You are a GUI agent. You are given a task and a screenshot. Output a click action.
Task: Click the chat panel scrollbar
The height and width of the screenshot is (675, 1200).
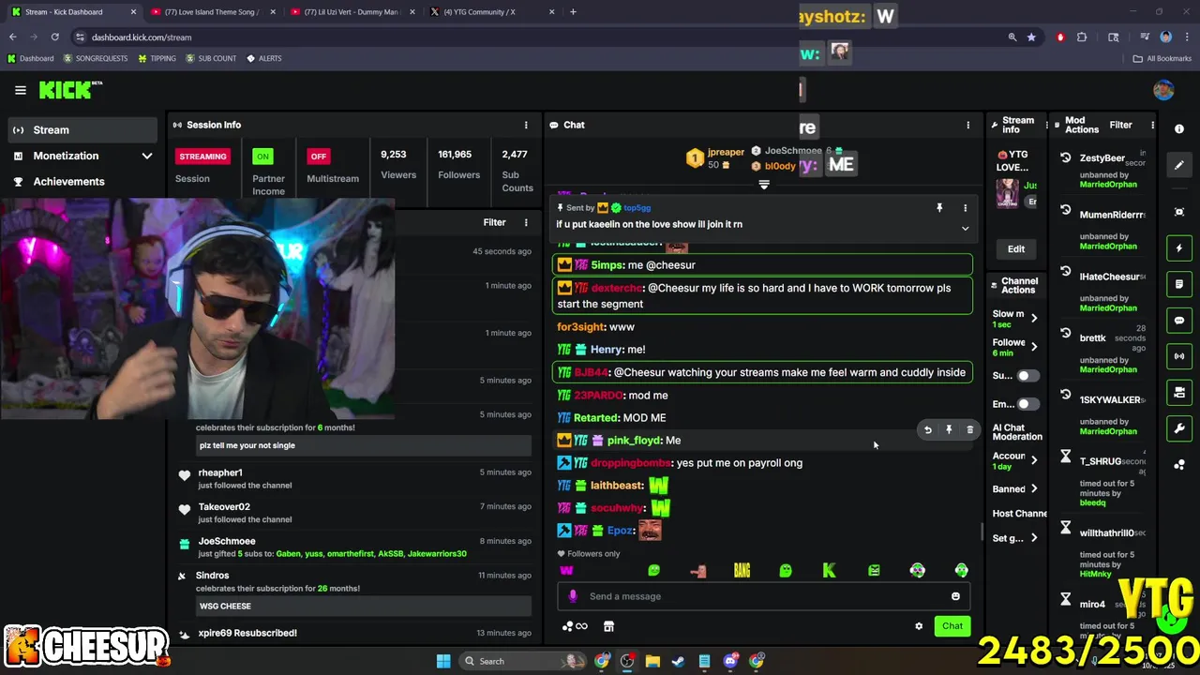pos(982,532)
